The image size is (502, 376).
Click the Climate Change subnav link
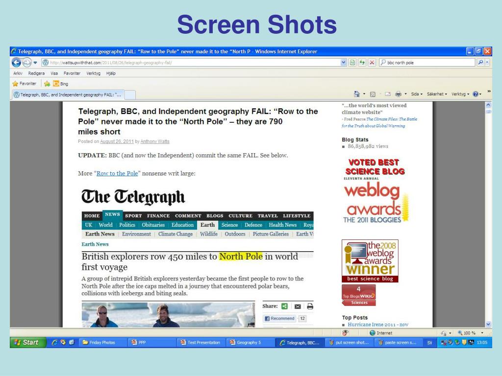pos(176,234)
